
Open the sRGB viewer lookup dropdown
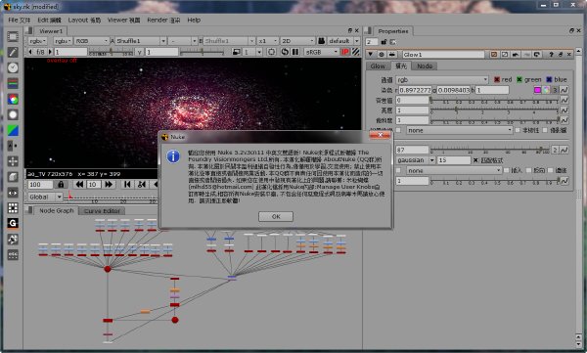tap(321, 52)
